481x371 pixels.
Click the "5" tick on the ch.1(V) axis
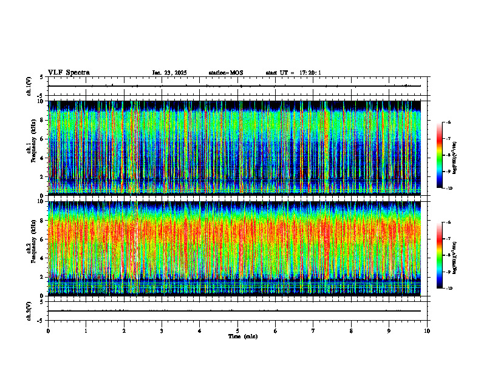click(x=41, y=77)
